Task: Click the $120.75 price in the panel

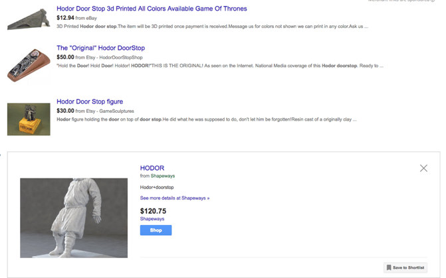Action: tap(153, 210)
